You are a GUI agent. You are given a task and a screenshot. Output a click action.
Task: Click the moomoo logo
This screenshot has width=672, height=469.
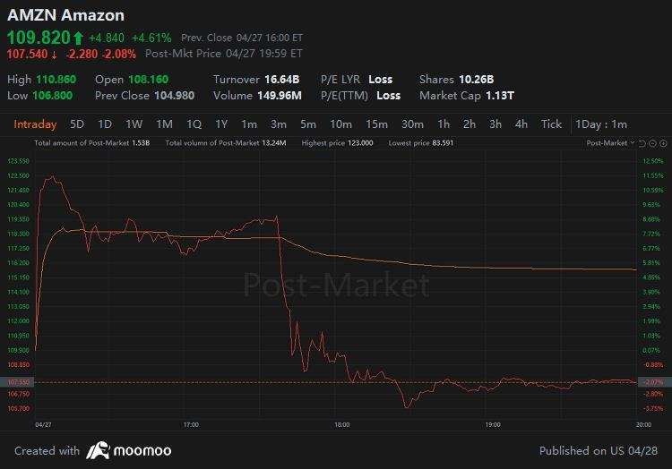(x=128, y=450)
